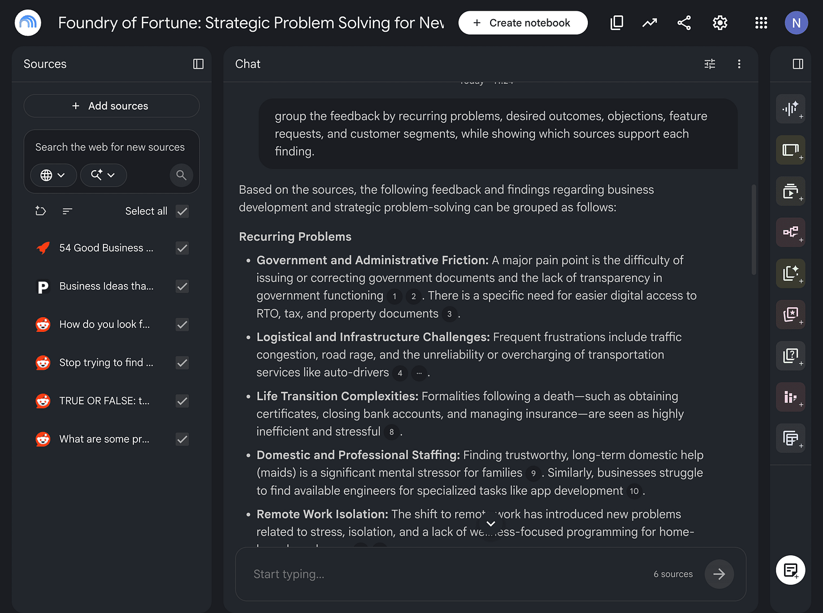Generate a Video Overview
Screen dimensions: 823x613
[x=790, y=191]
